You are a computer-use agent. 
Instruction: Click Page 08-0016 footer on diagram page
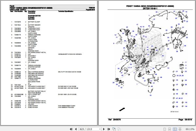point(185,120)
